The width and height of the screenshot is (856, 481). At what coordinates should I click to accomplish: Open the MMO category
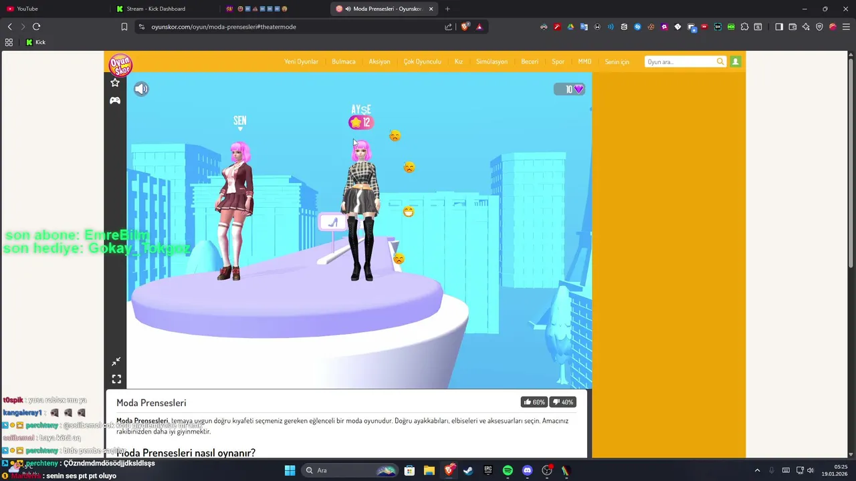pyautogui.click(x=584, y=61)
